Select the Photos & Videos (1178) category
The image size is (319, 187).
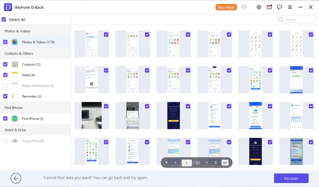click(35, 42)
